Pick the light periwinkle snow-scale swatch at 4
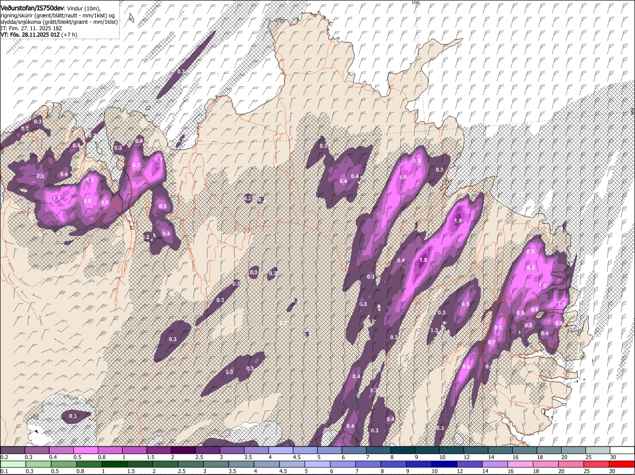Screen dimensions: 635x475 [280, 450]
